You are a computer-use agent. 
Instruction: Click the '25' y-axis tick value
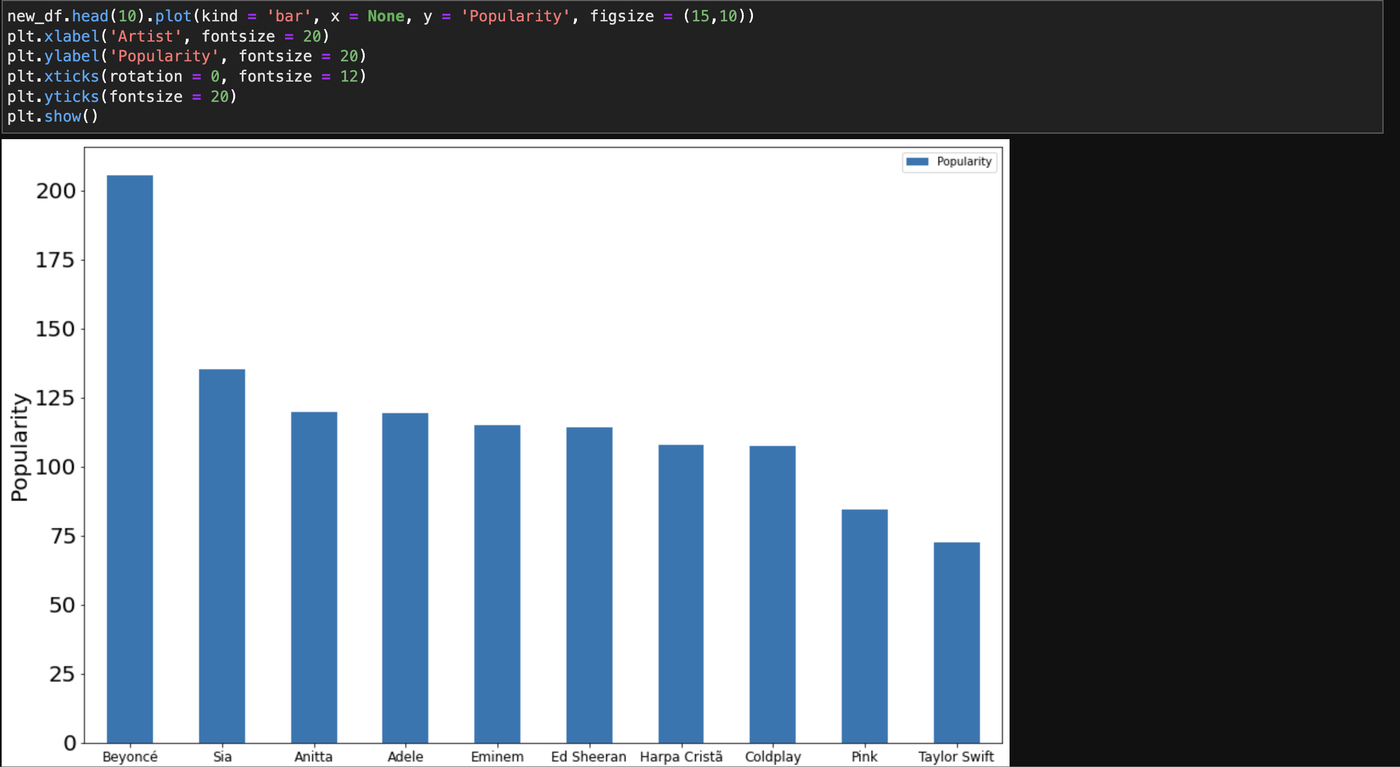tap(63, 674)
